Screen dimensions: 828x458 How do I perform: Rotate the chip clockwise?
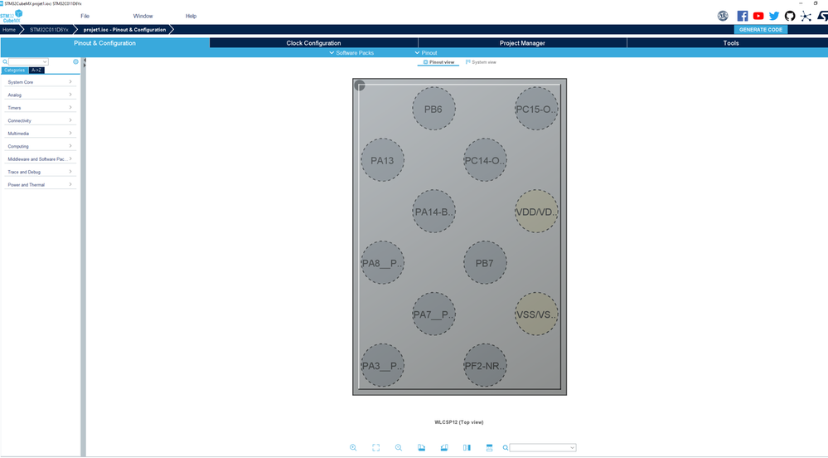(421, 447)
